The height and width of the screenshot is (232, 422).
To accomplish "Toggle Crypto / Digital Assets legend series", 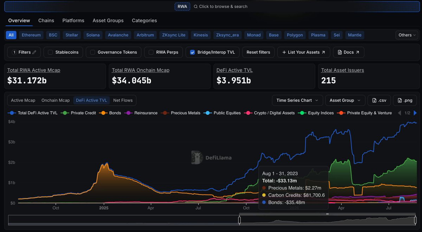I will click(x=269, y=113).
